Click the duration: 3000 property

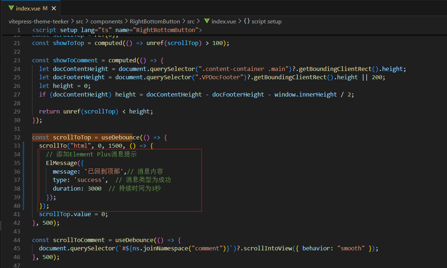pos(77,188)
